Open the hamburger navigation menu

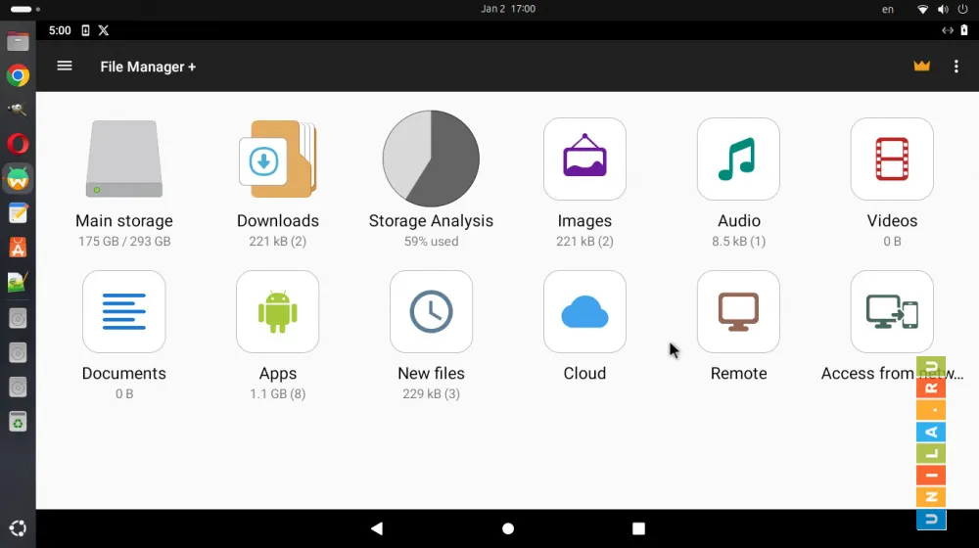pos(65,66)
